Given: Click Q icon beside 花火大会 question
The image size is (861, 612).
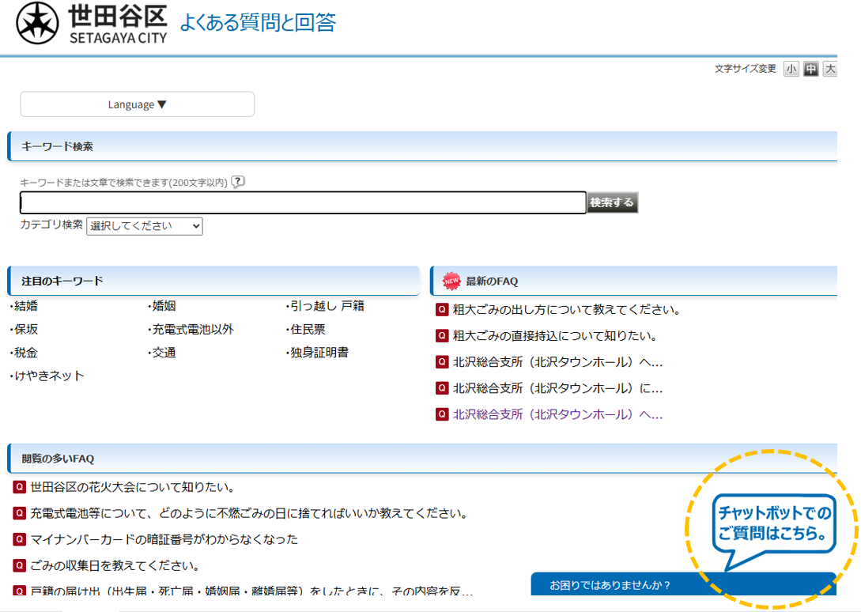Looking at the screenshot, I should [x=20, y=487].
